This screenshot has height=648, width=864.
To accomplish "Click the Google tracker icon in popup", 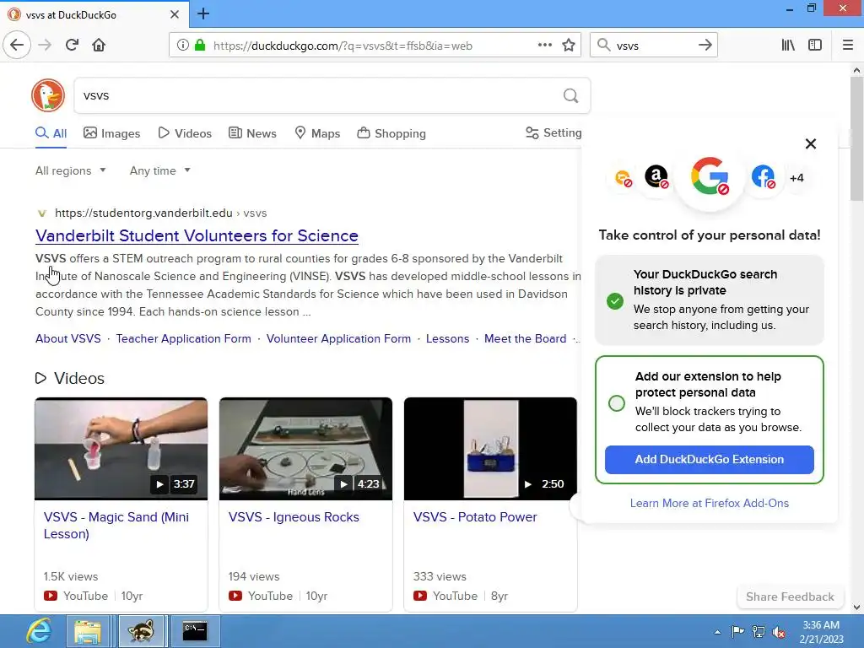I will (x=710, y=176).
